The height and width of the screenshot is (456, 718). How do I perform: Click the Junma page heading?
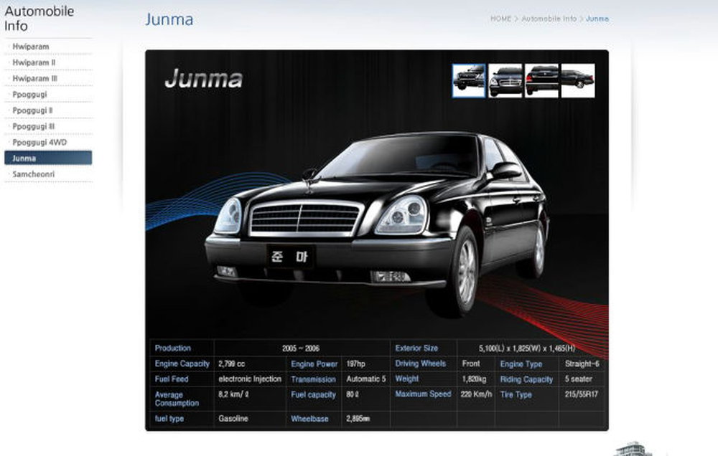[169, 19]
